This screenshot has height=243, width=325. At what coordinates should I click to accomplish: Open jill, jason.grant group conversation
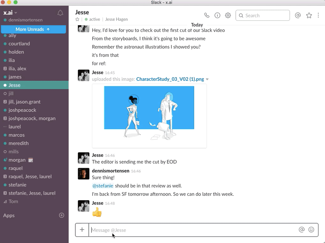tap(34, 102)
